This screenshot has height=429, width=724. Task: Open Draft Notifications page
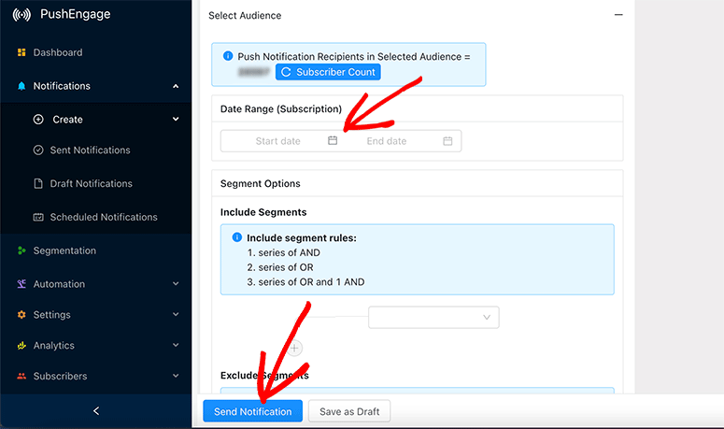pyautogui.click(x=91, y=184)
